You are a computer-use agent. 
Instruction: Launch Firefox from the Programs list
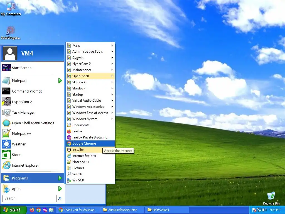(90, 131)
